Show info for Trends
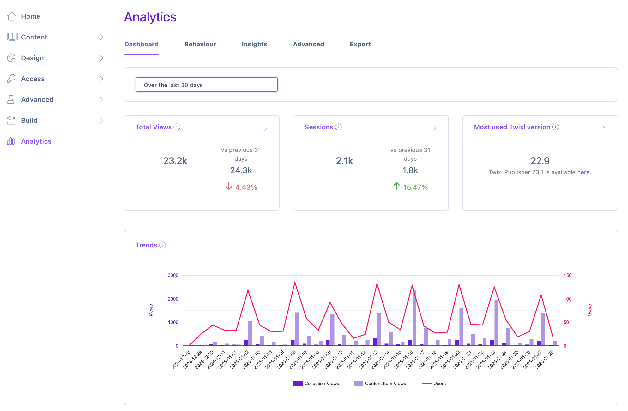The image size is (628, 411). [x=162, y=245]
